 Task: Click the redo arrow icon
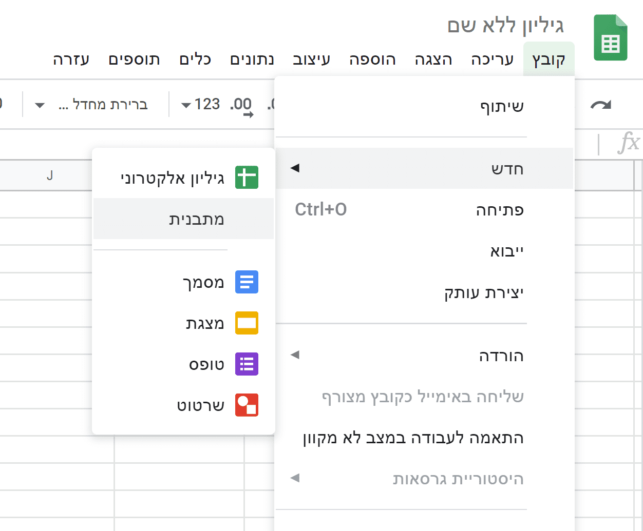(601, 104)
